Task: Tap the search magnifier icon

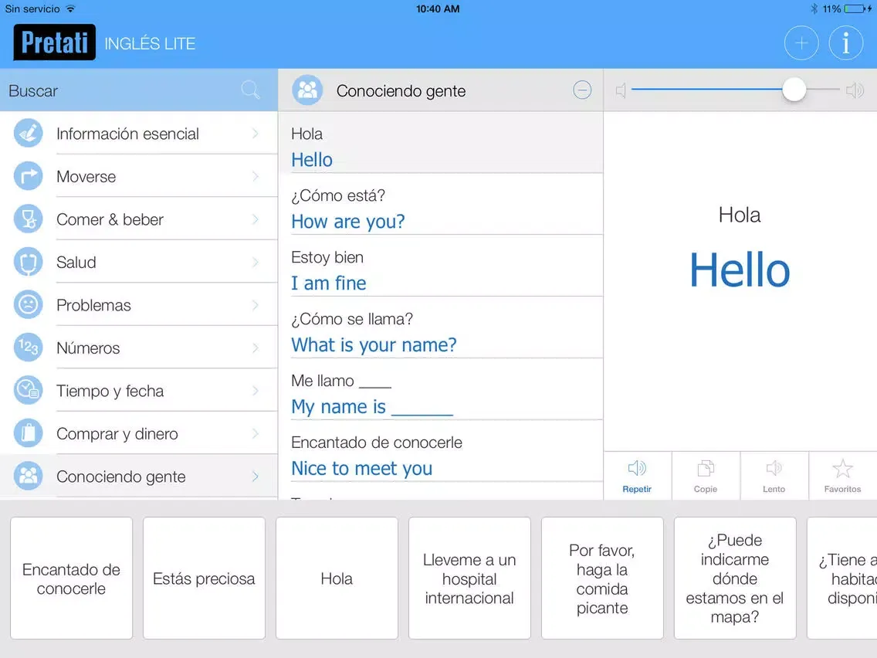Action: pyautogui.click(x=250, y=90)
